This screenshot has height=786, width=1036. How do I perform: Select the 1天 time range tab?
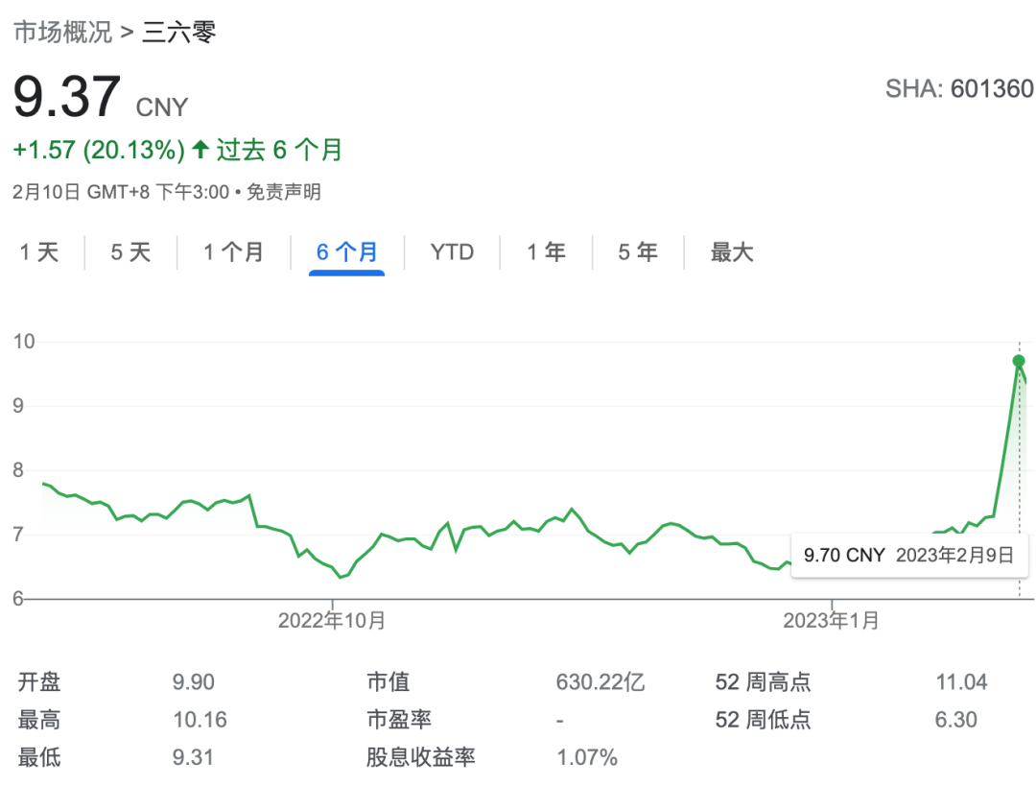(x=39, y=251)
